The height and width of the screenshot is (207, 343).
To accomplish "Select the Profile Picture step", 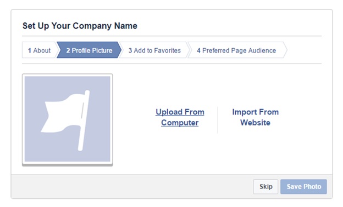I will point(89,50).
